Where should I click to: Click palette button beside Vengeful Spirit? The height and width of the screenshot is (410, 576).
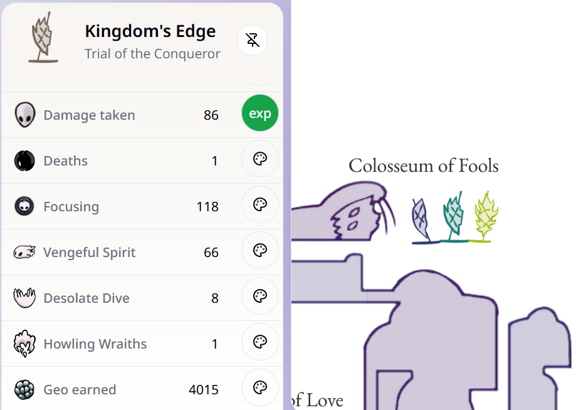[x=259, y=251]
